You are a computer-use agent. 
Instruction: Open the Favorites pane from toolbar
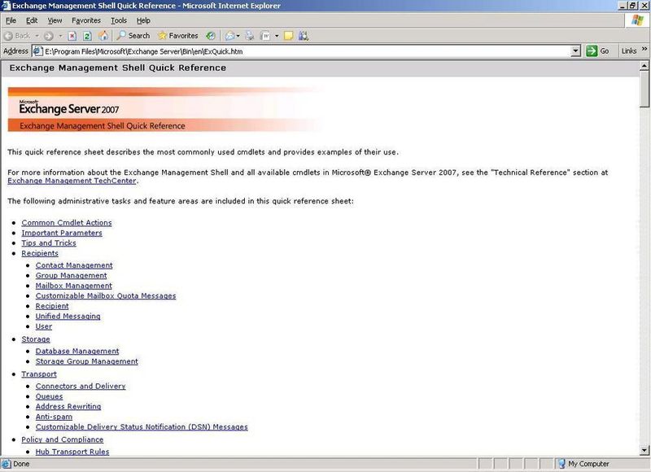coord(177,36)
